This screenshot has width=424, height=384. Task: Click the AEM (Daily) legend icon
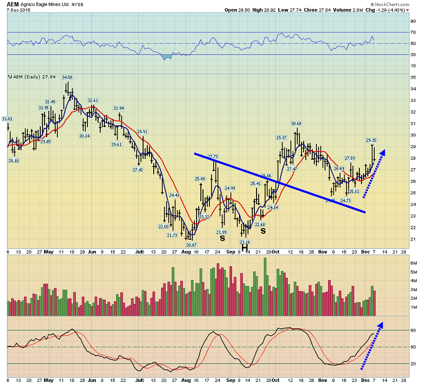coord(10,77)
